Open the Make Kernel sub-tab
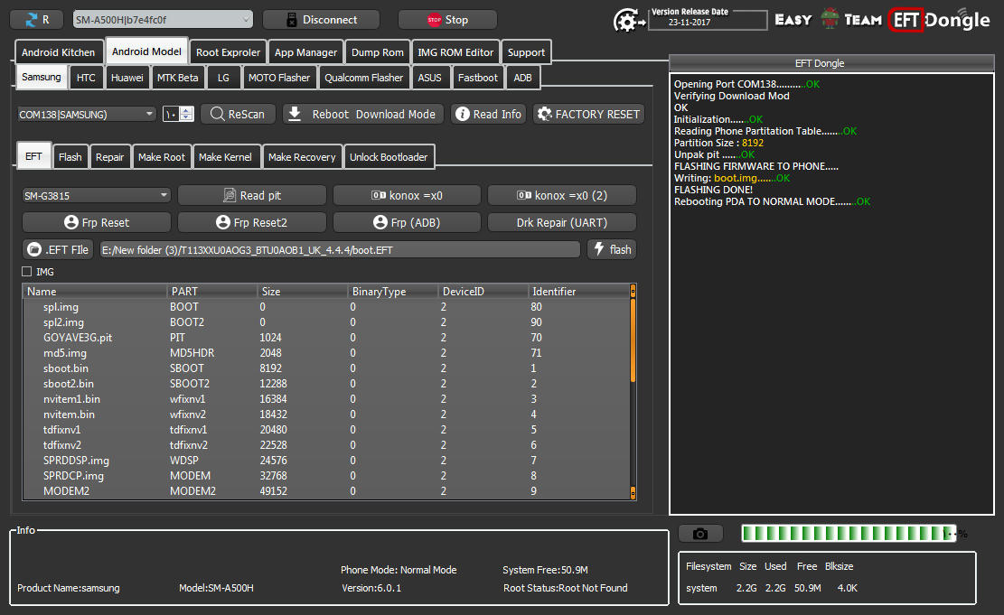The width and height of the screenshot is (1004, 615). click(225, 157)
